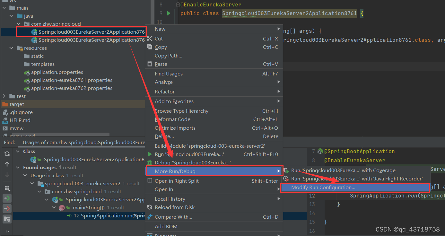Click class icon under Class node in Find panel
This screenshot has height=236, width=445.
(x=33, y=160)
